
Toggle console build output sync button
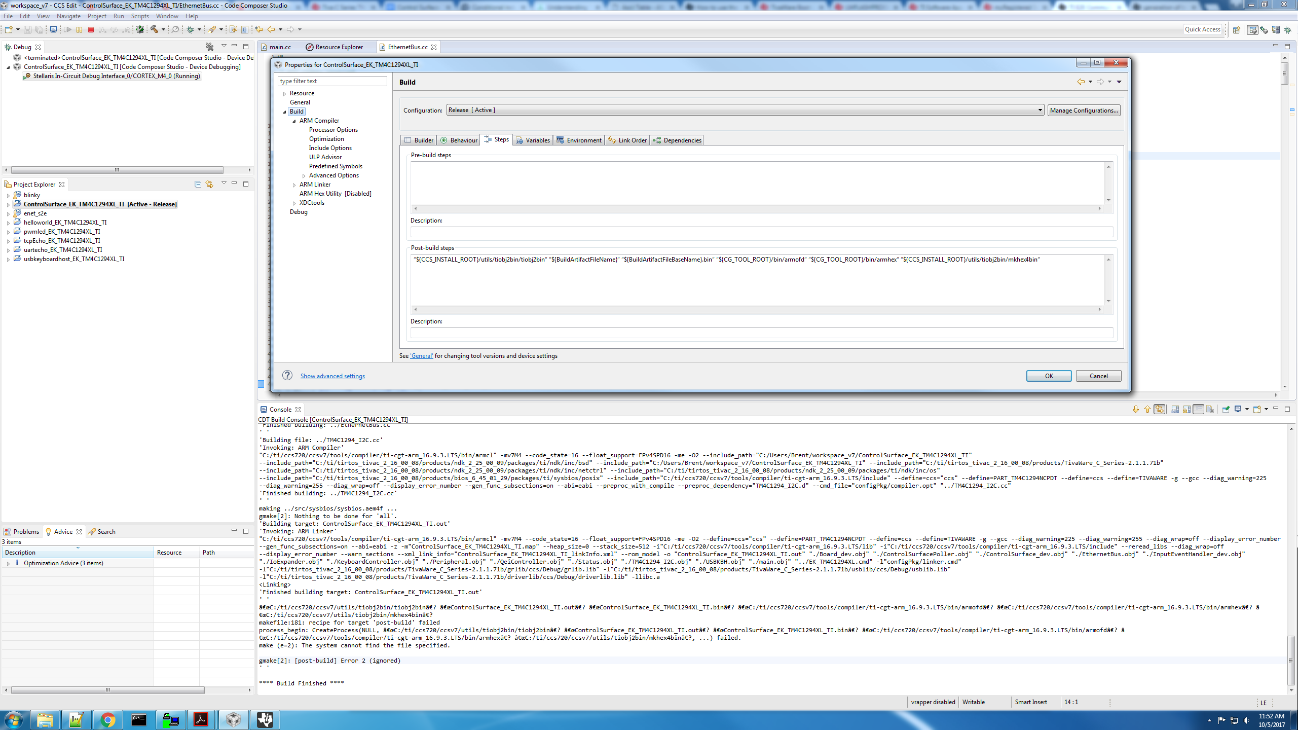[x=1159, y=409]
